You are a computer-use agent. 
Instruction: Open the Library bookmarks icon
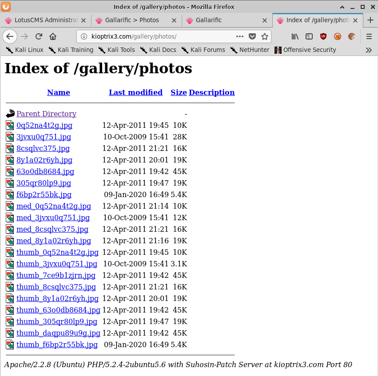point(295,36)
